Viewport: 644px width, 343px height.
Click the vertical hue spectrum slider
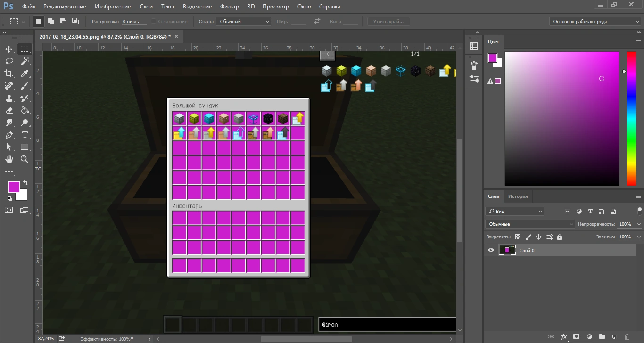(x=631, y=118)
